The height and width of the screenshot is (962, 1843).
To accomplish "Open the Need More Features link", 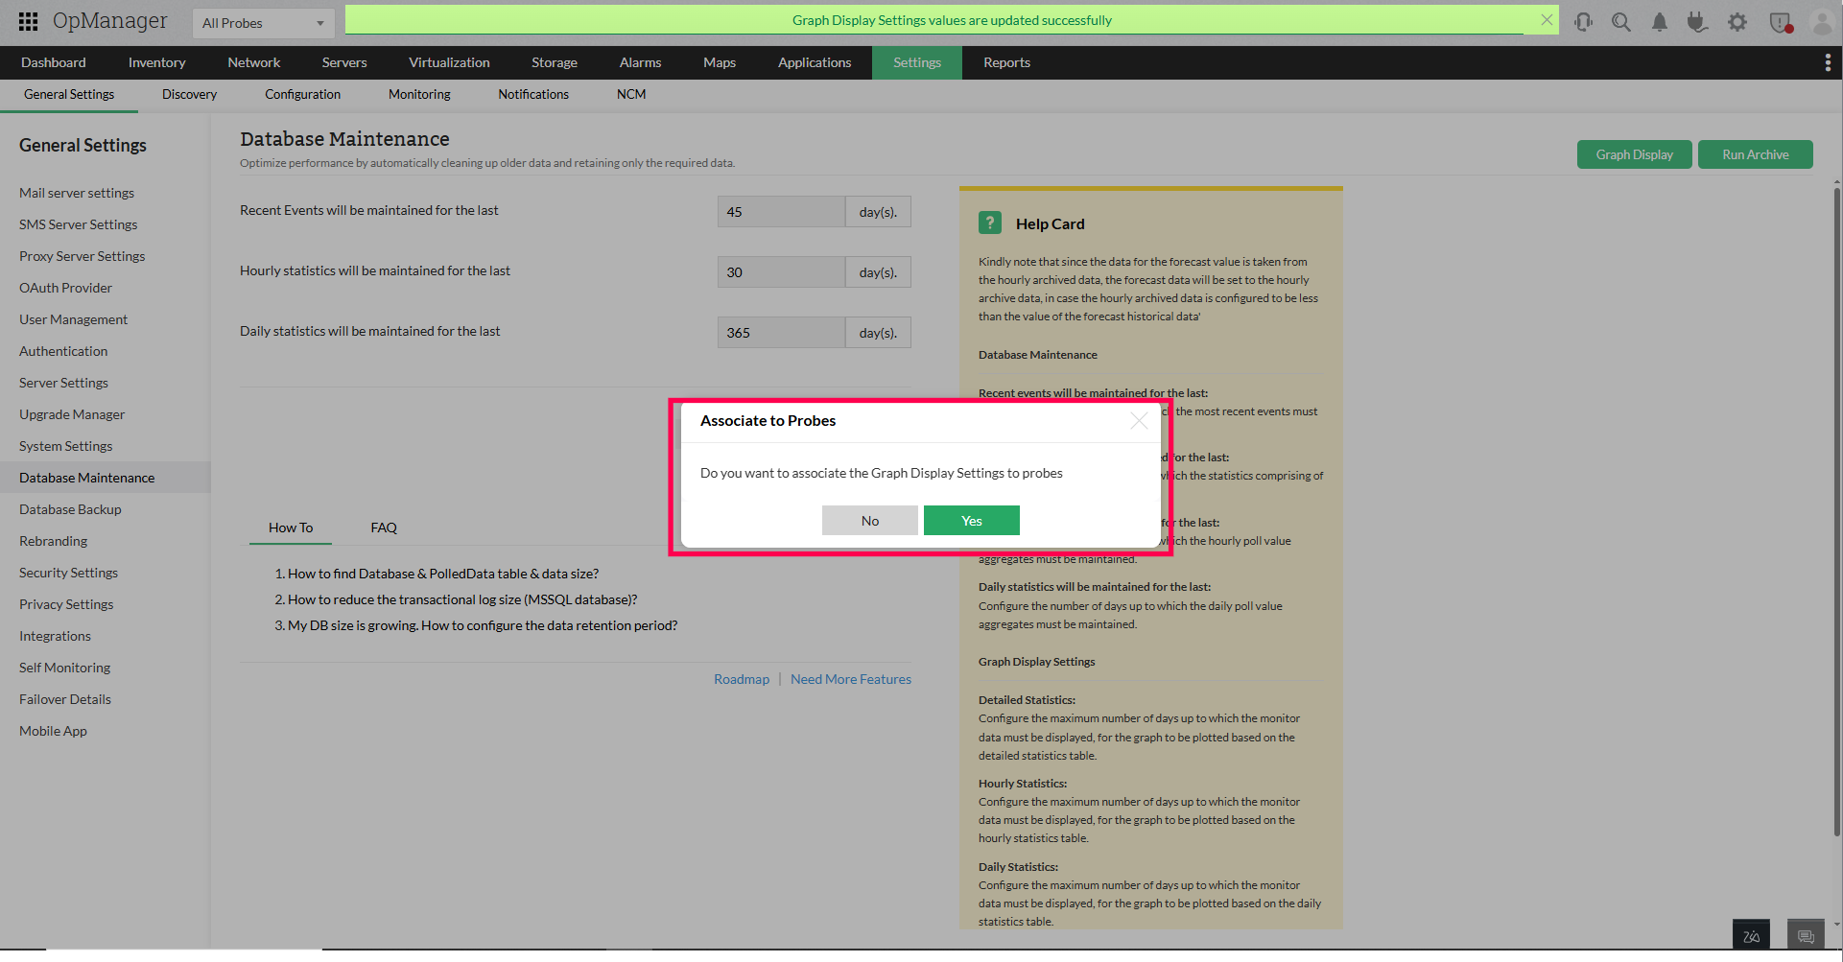I will [x=850, y=678].
